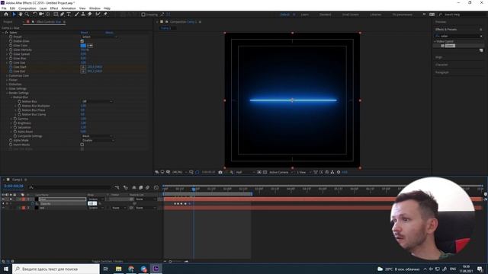Open the Active Camera view dropdown
Image resolution: width=488 pixels, height=274 pixels.
click(281, 172)
